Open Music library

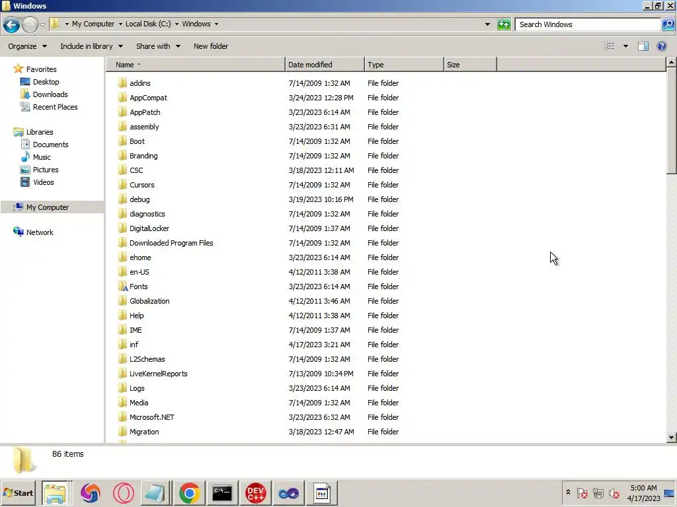(42, 157)
